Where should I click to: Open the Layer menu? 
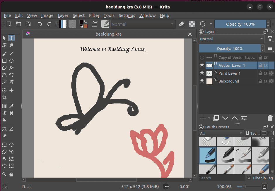tap(63, 15)
